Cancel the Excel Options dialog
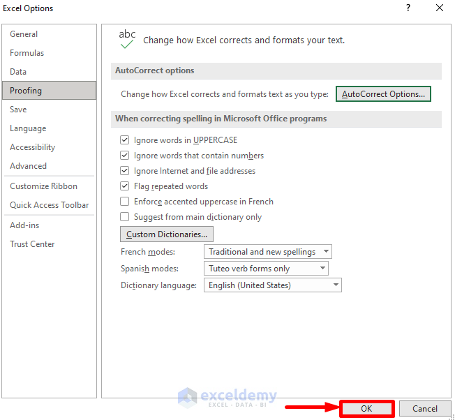 [x=424, y=408]
